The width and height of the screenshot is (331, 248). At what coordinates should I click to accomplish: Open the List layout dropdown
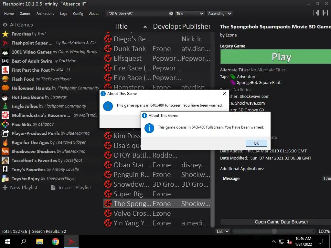pyautogui.click(x=223, y=231)
